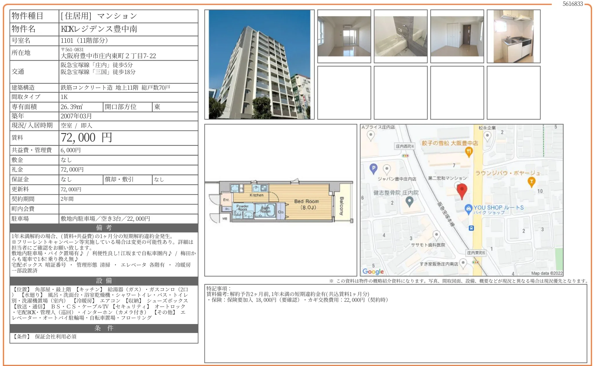Image resolution: width=596 pixels, height=366 pixels.
Task: Open the bathtub photo thumbnail
Action: (400, 36)
